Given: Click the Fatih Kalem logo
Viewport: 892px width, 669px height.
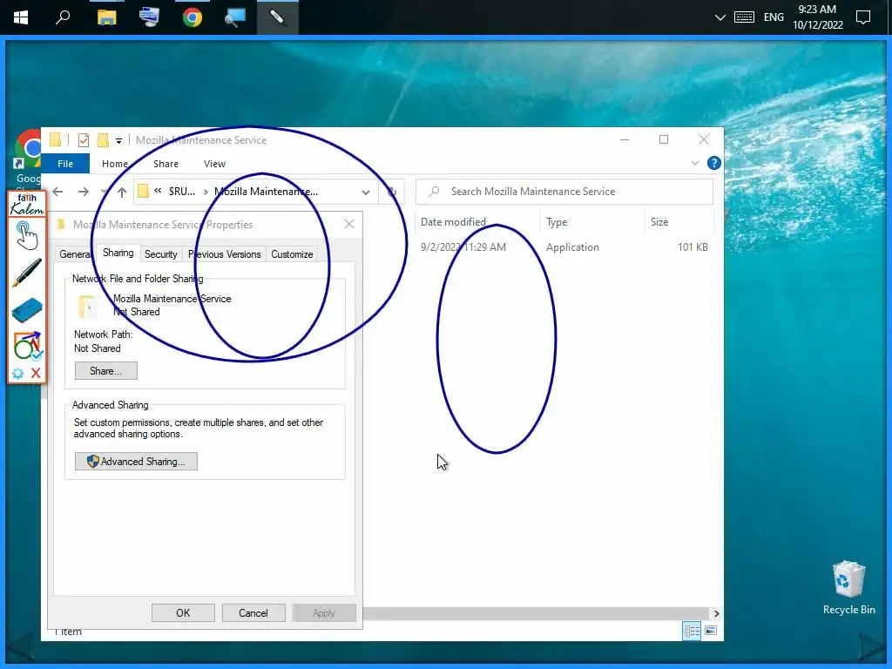Looking at the screenshot, I should (27, 204).
